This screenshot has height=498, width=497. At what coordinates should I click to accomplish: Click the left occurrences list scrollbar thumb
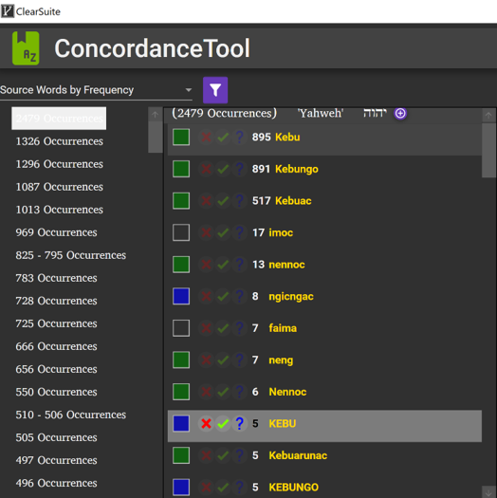[155, 137]
